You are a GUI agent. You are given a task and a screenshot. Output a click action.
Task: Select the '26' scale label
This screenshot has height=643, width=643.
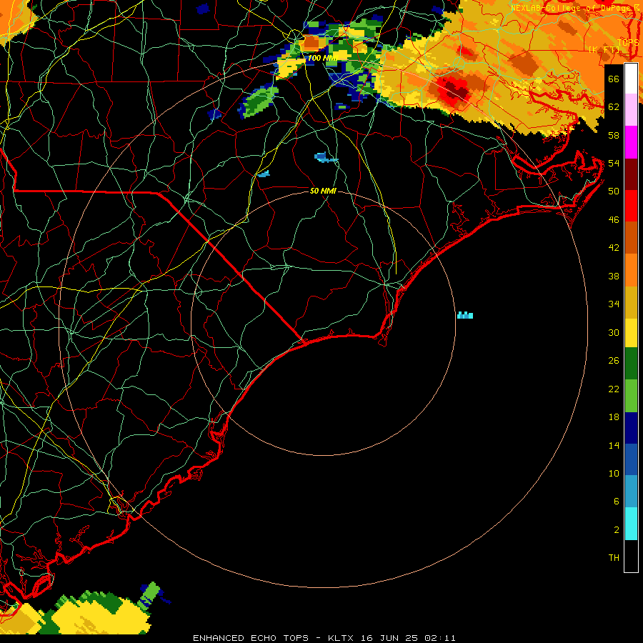coord(614,361)
